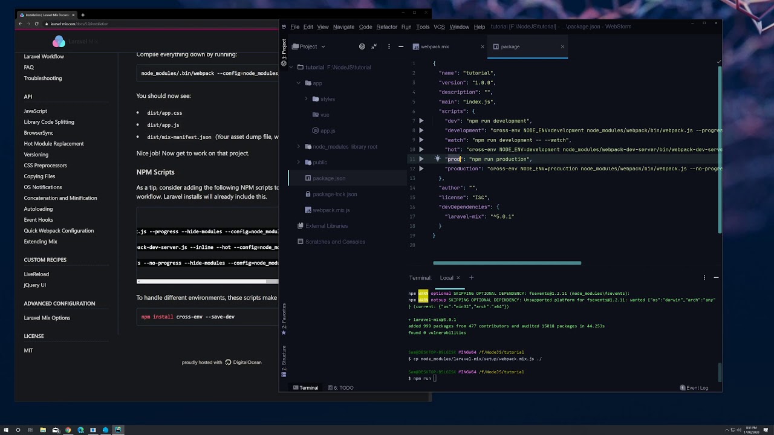Open a new browser tab
Image resolution: width=774 pixels, height=435 pixels.
[83, 14]
